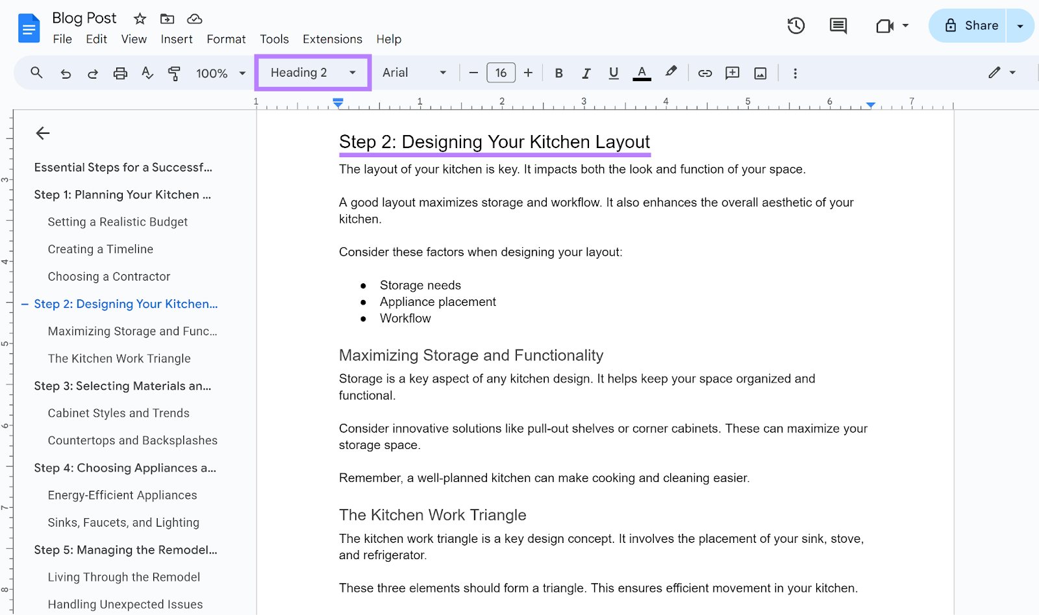Open the text color picker
The height and width of the screenshot is (615, 1039).
point(641,73)
